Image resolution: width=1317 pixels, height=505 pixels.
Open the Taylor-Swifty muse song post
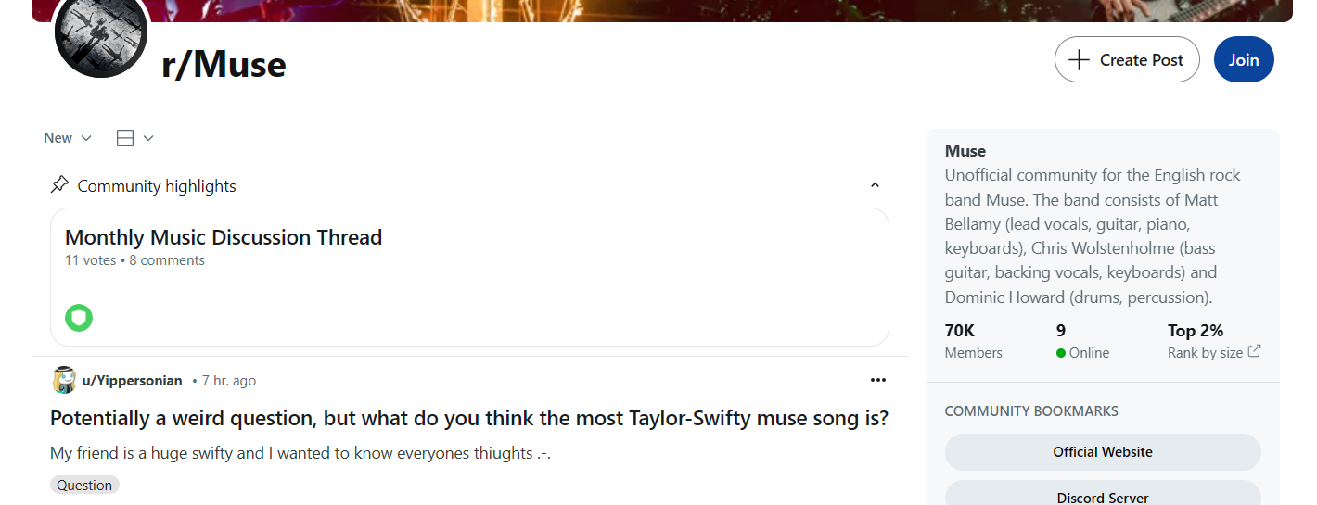468,418
